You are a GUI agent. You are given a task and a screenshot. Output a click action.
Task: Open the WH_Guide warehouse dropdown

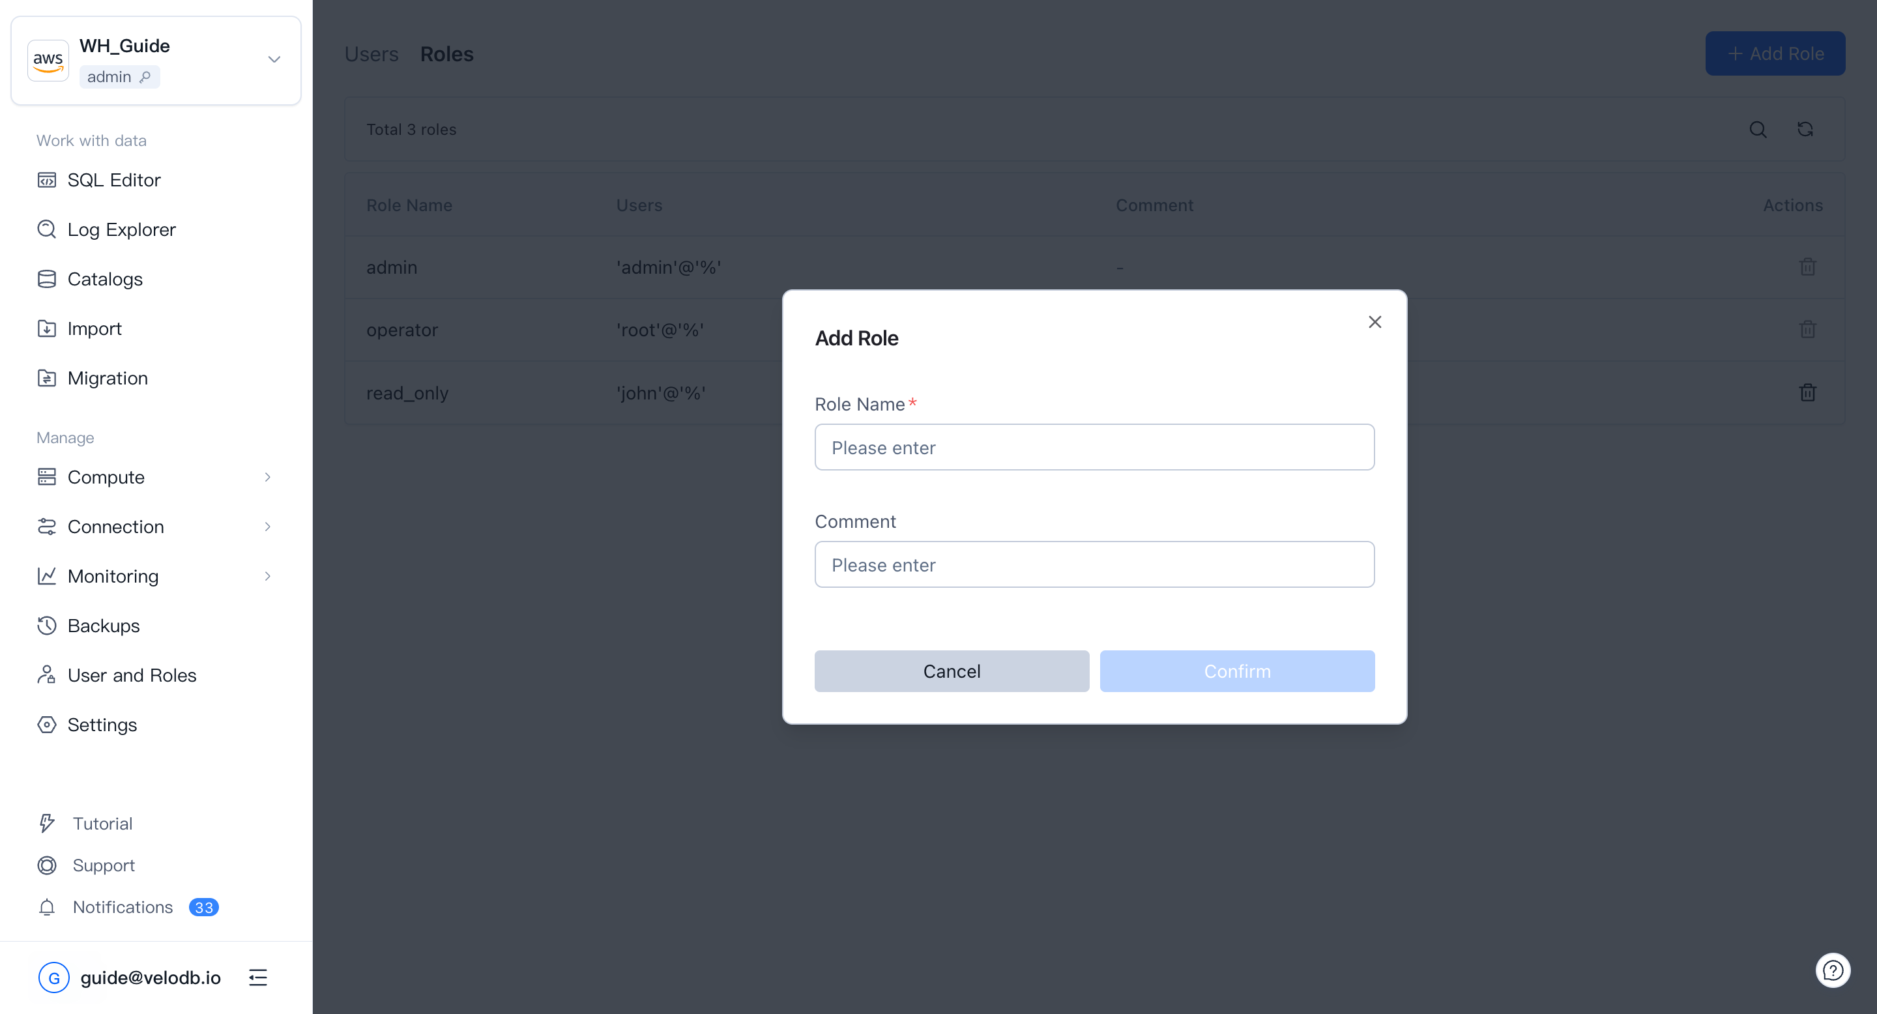(274, 60)
